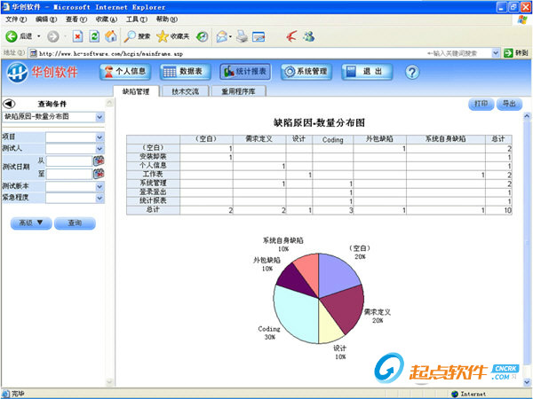This screenshot has width=533, height=399.
Task: Click the blue help question mark icon
Action: pyautogui.click(x=412, y=73)
